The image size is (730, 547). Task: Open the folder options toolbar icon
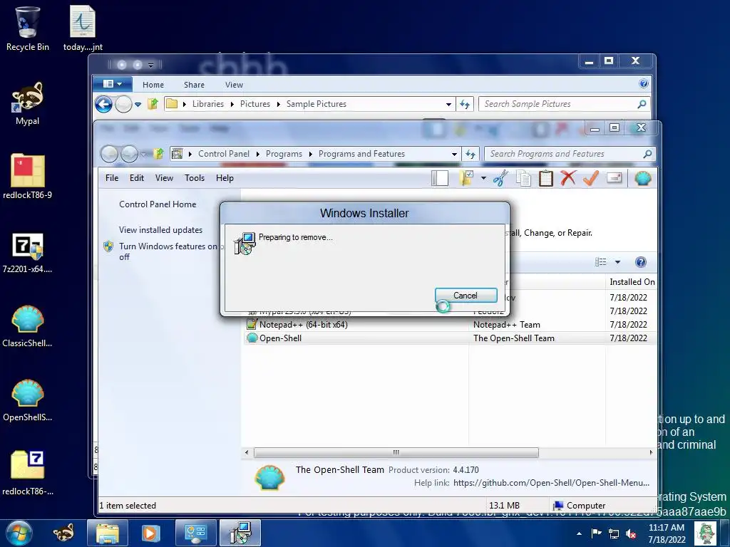click(466, 178)
